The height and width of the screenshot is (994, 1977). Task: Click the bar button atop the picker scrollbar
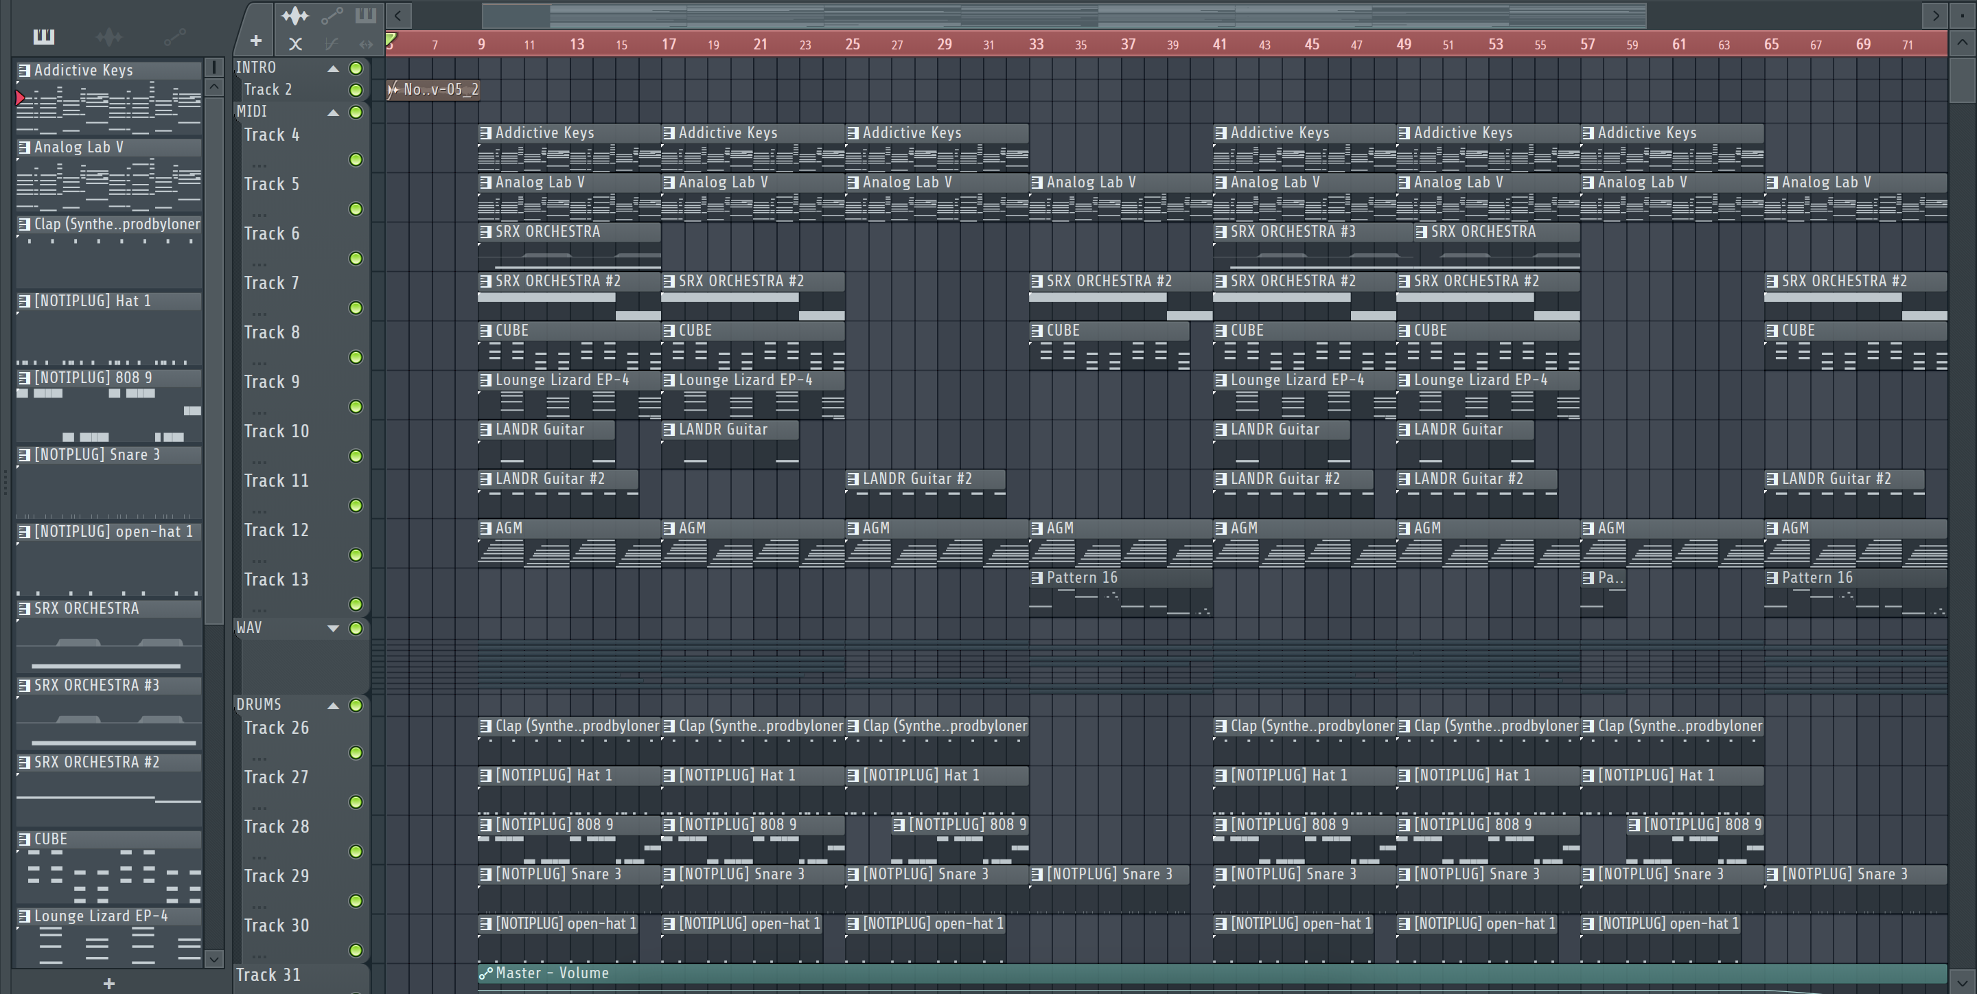(214, 67)
